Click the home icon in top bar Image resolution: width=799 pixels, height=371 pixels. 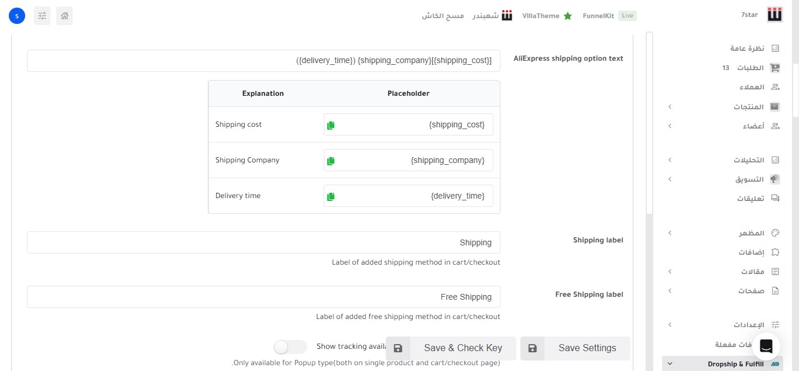pos(64,16)
